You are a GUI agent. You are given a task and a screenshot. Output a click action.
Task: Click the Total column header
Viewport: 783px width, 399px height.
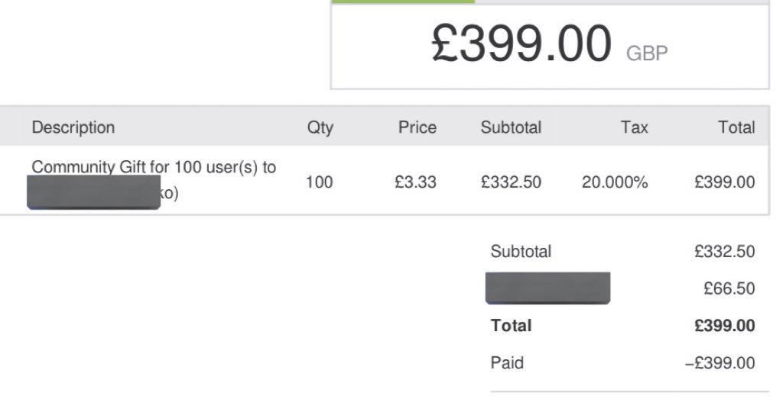point(736,127)
